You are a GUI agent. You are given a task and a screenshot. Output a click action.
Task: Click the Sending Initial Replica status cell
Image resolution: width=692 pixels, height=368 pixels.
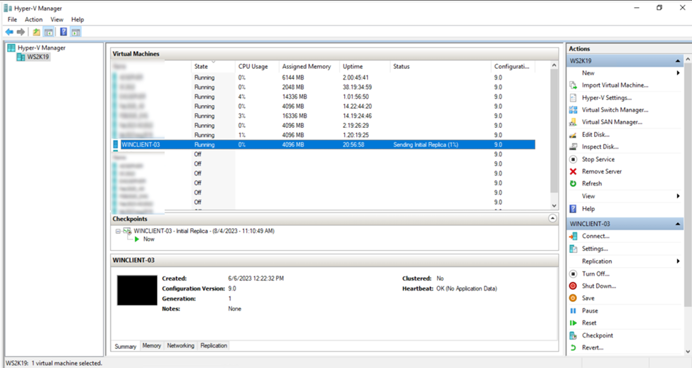click(x=425, y=144)
